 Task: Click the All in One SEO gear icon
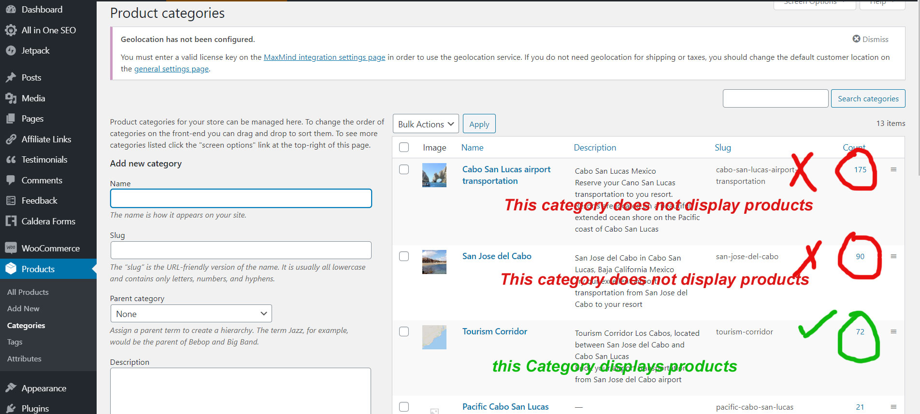point(11,30)
